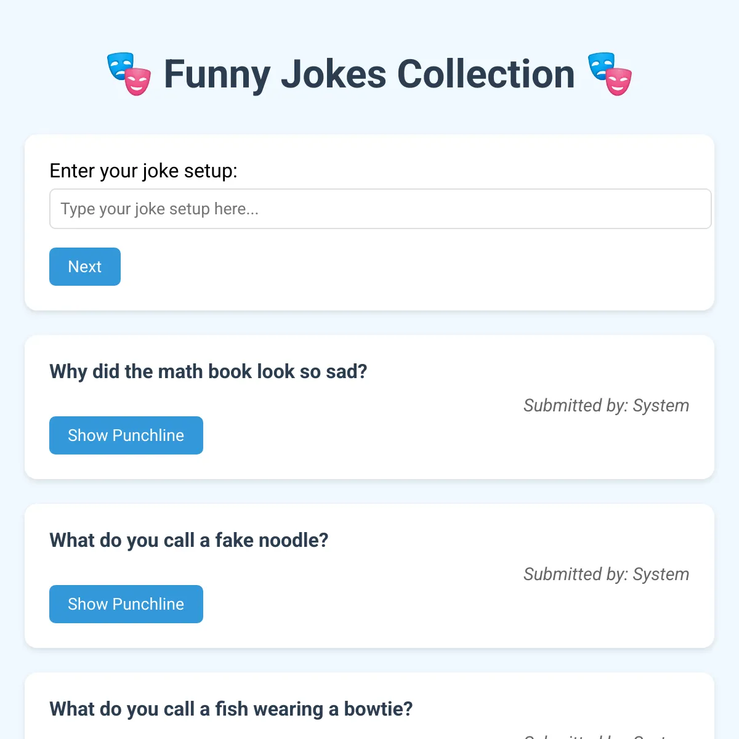This screenshot has height=739, width=739.
Task: Click the Funny Jokes Collection heading
Action: coord(369,74)
